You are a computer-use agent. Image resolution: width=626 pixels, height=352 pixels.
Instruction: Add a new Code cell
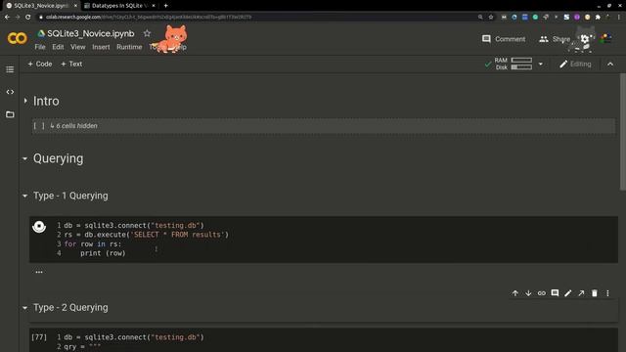point(40,64)
